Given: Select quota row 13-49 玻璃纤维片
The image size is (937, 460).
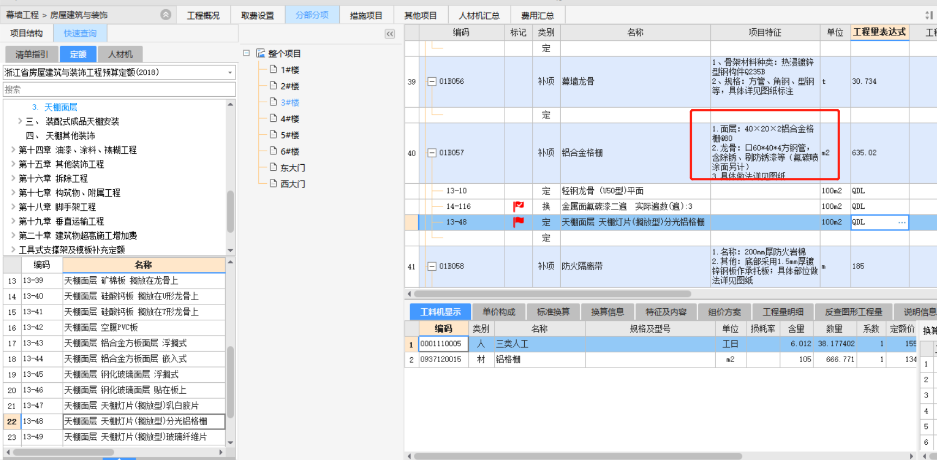Looking at the screenshot, I should click(x=114, y=437).
